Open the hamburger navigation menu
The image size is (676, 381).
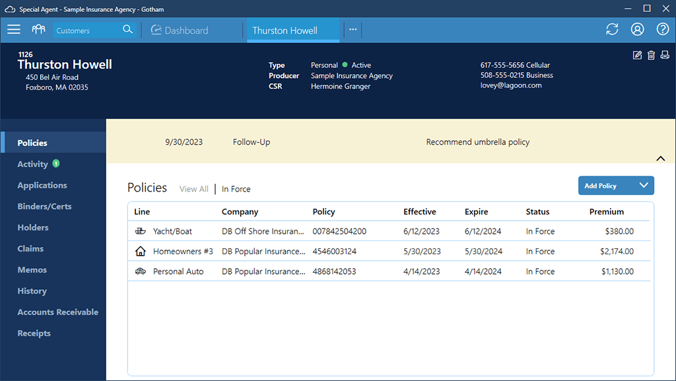pyautogui.click(x=14, y=30)
